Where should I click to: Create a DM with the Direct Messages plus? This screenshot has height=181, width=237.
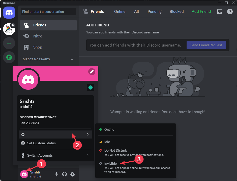pos(72,59)
